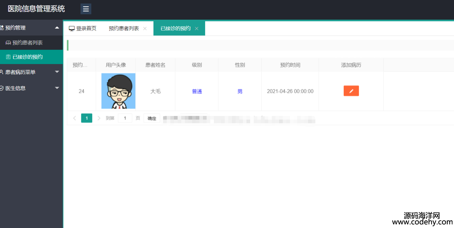The image size is (454, 228).
Task: Select 已接诊的预约 in the sidebar
Action: click(31, 57)
